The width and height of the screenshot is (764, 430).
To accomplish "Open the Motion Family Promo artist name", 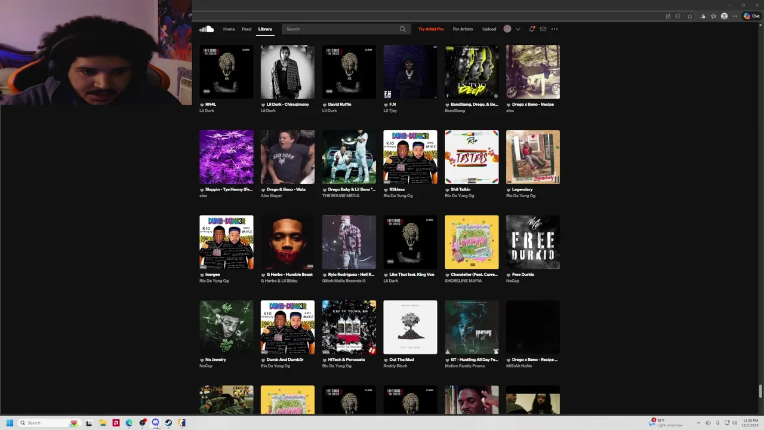I will pos(465,365).
